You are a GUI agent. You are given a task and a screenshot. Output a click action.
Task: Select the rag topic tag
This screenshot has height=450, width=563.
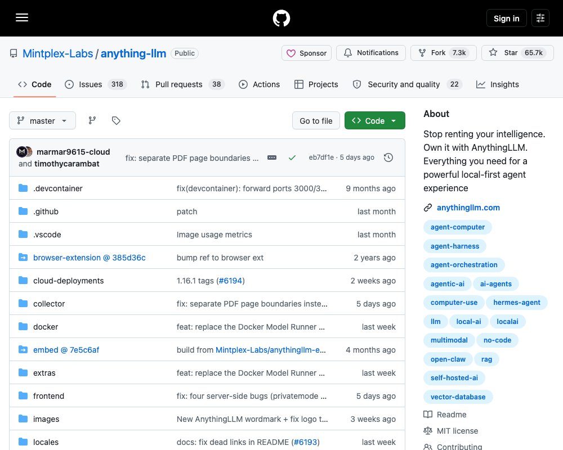click(x=486, y=359)
